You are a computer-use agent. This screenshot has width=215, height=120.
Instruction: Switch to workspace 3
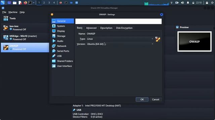[49, 3]
